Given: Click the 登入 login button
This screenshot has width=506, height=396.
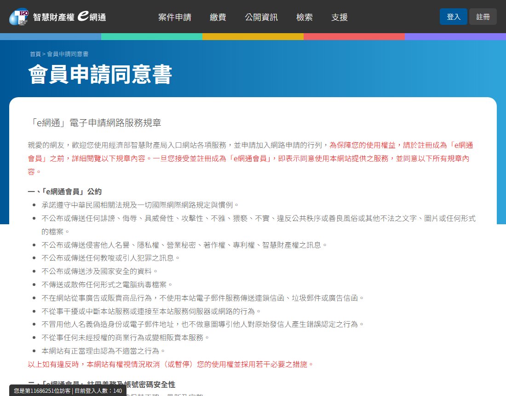Looking at the screenshot, I should coord(454,17).
